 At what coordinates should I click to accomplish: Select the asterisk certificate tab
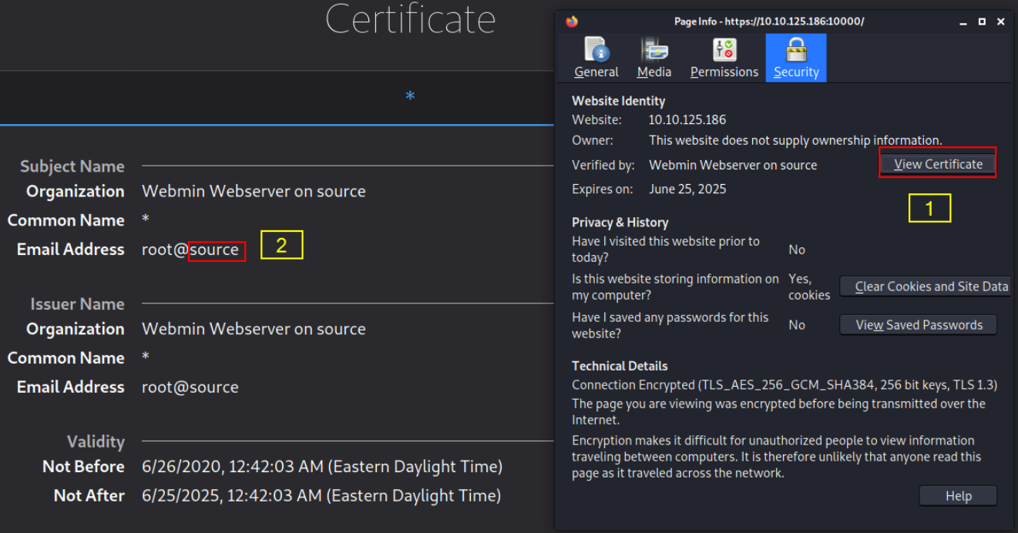(x=410, y=97)
